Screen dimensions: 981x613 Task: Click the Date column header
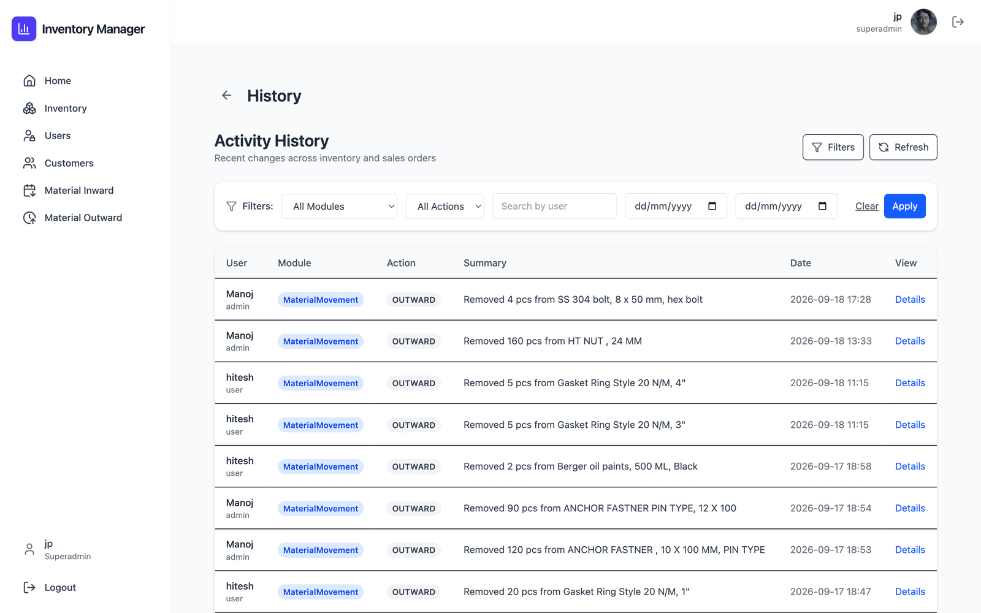tap(800, 263)
